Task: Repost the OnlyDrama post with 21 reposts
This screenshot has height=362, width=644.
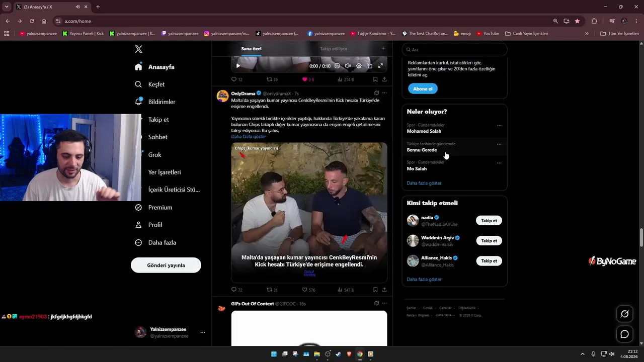Action: 272,290
